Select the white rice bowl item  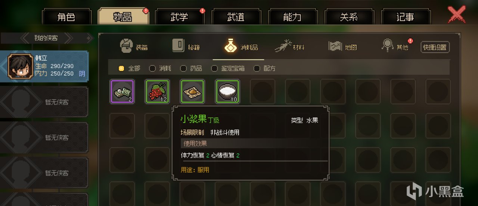[x=227, y=91]
